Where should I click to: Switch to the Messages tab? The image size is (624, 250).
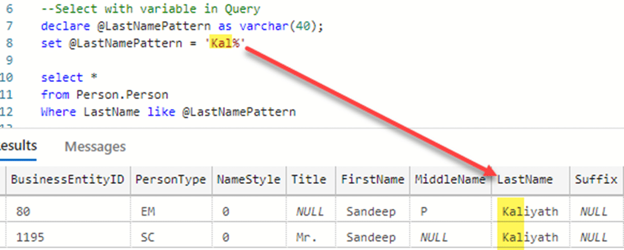click(95, 146)
